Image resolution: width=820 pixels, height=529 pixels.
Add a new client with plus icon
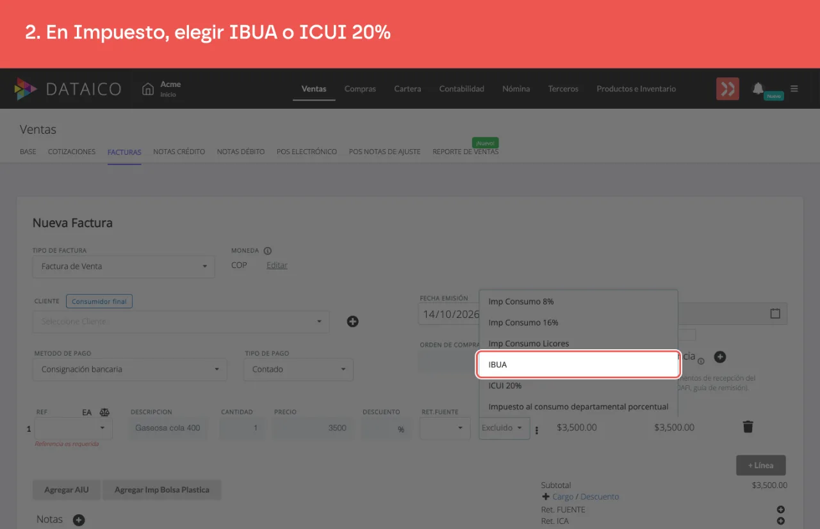coord(352,322)
